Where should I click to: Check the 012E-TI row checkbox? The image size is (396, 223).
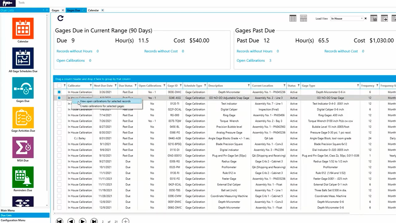(59, 104)
